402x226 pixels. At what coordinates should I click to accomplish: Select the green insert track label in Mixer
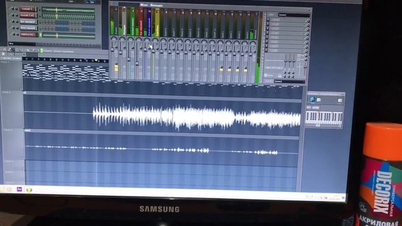pos(133,22)
